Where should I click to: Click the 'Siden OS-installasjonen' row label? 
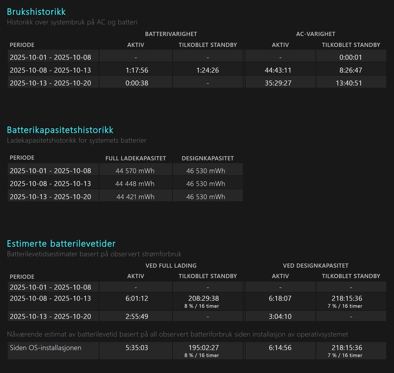tap(46, 348)
